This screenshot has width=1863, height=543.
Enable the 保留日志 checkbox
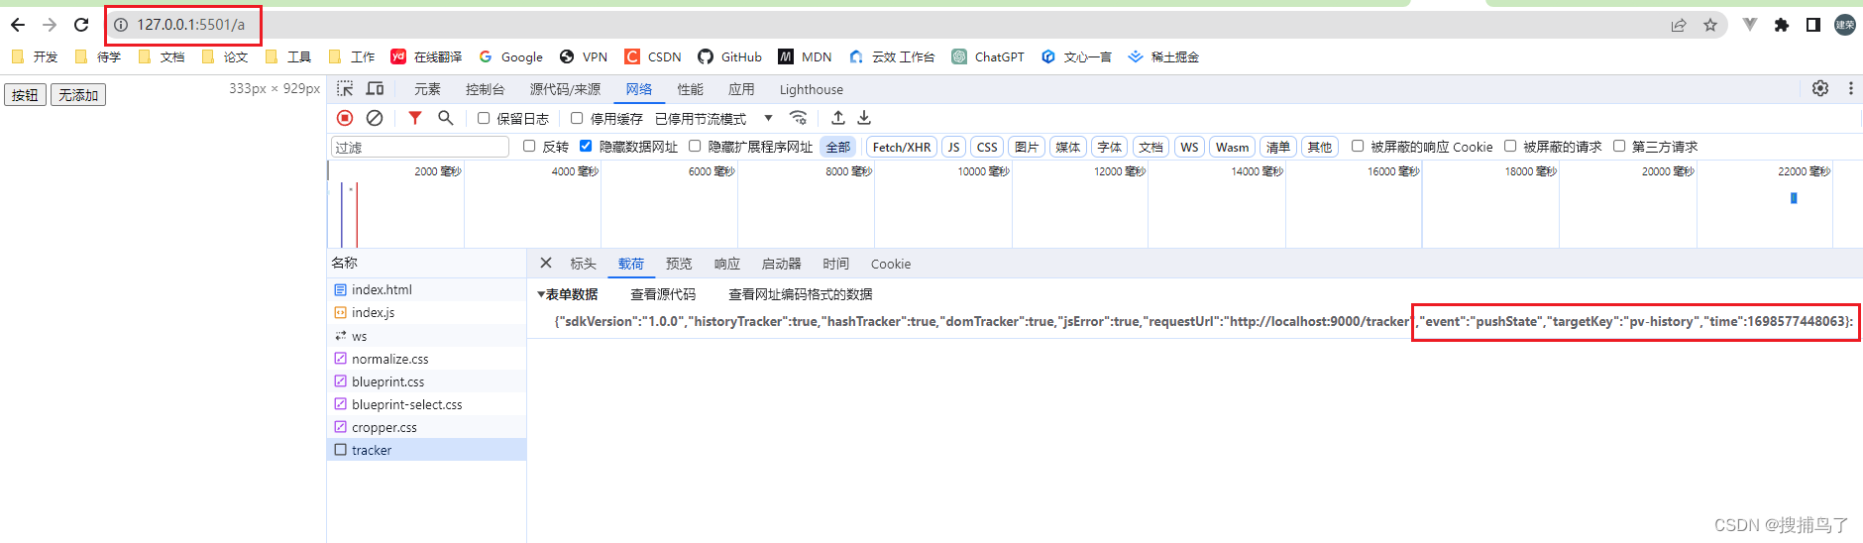[x=484, y=118]
